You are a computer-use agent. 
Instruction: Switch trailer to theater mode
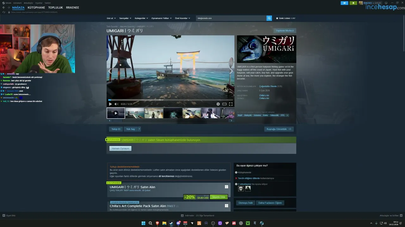224,104
